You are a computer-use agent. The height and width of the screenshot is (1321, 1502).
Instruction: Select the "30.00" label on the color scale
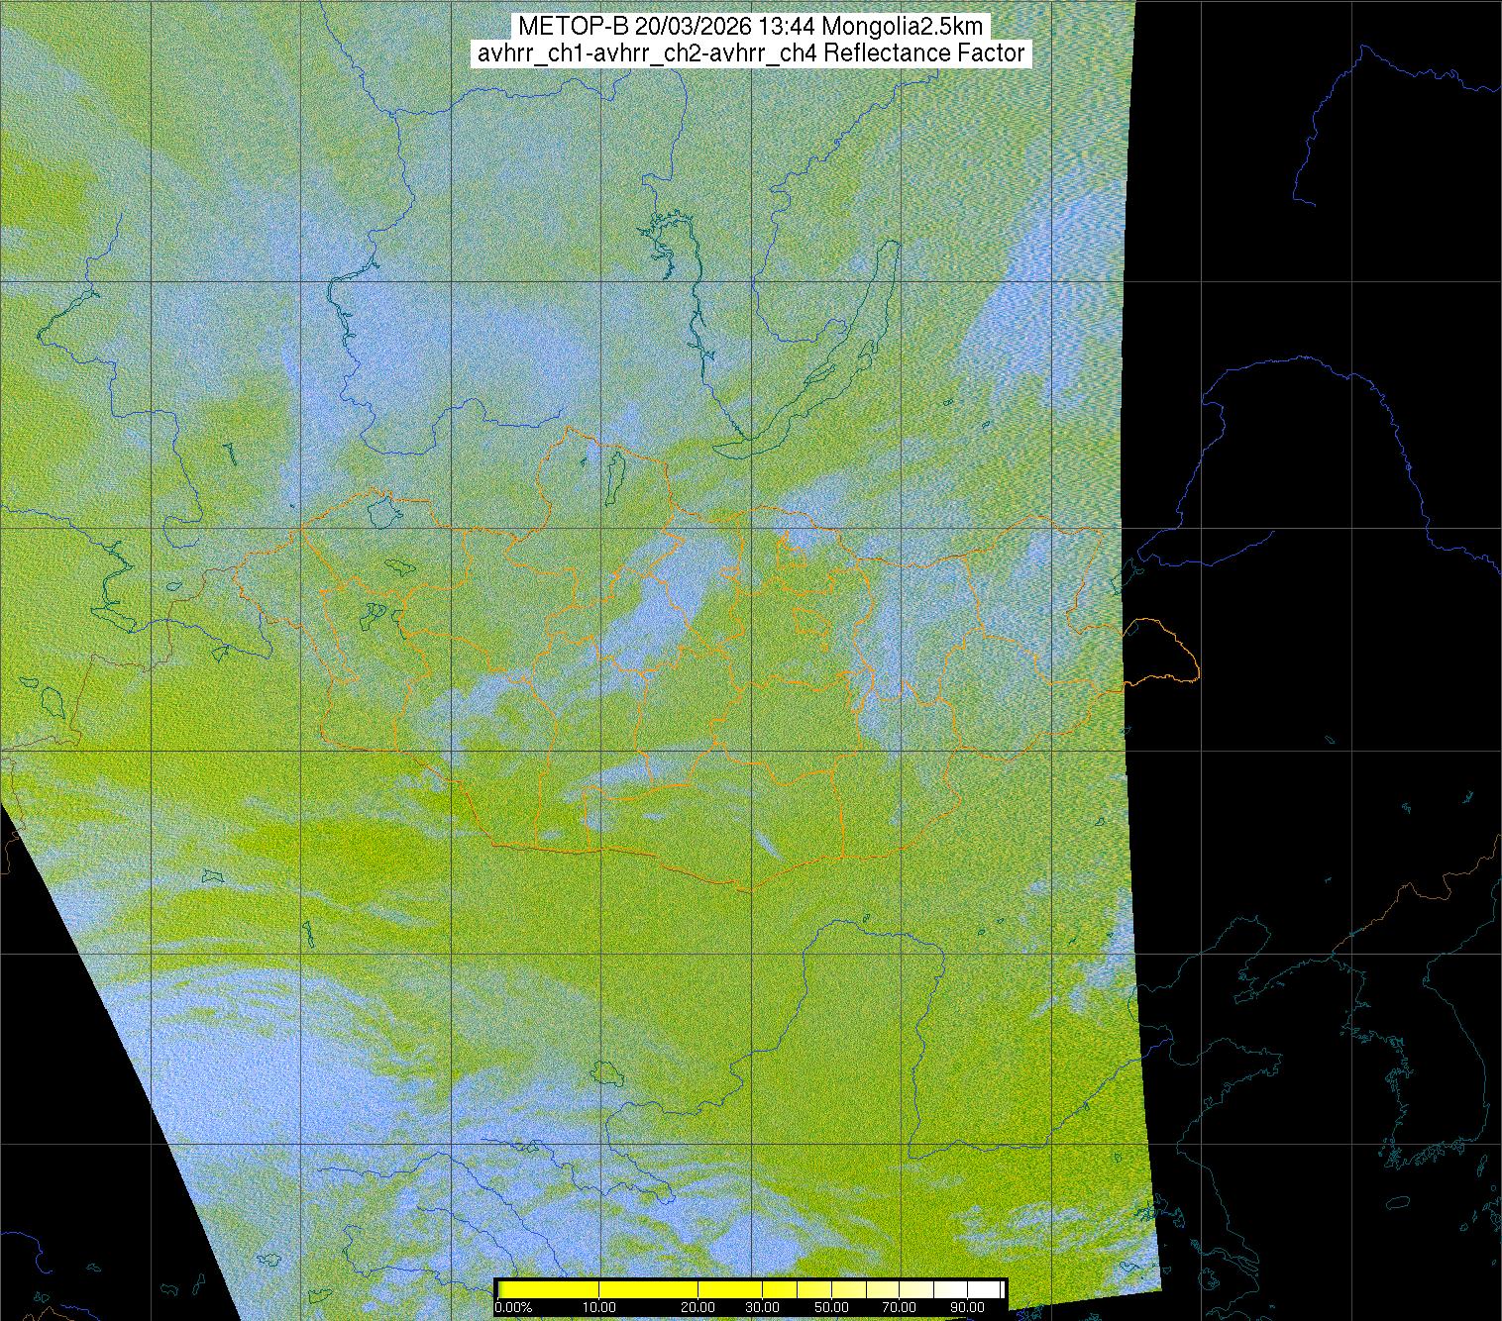(x=762, y=1307)
